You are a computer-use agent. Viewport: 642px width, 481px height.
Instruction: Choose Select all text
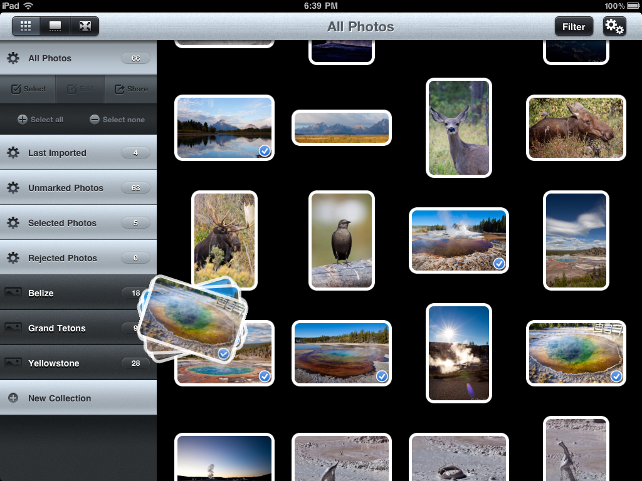(x=46, y=120)
